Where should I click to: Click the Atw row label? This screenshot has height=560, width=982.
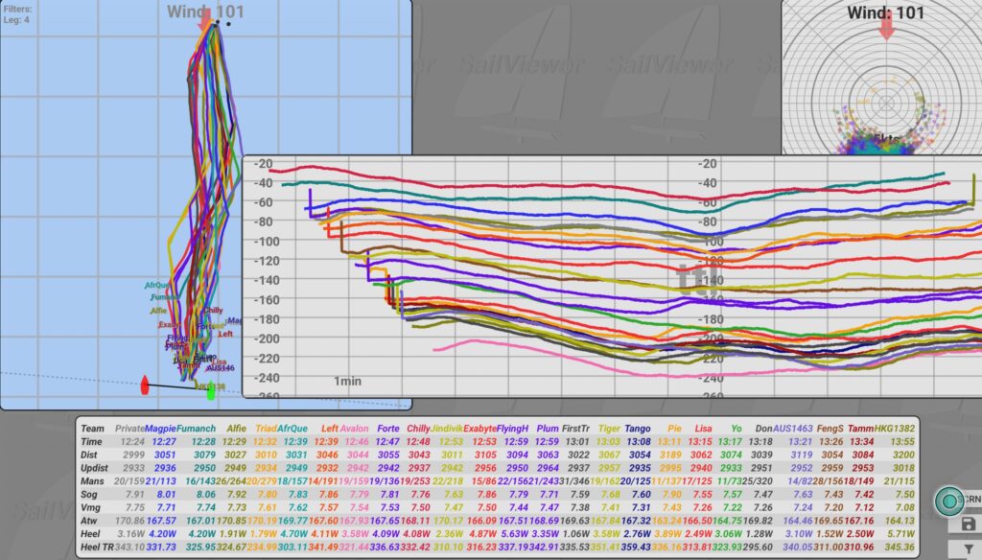pos(89,521)
